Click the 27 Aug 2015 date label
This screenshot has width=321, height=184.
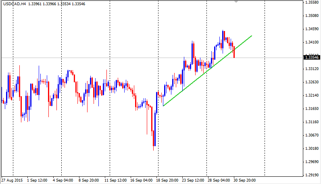[12, 180]
